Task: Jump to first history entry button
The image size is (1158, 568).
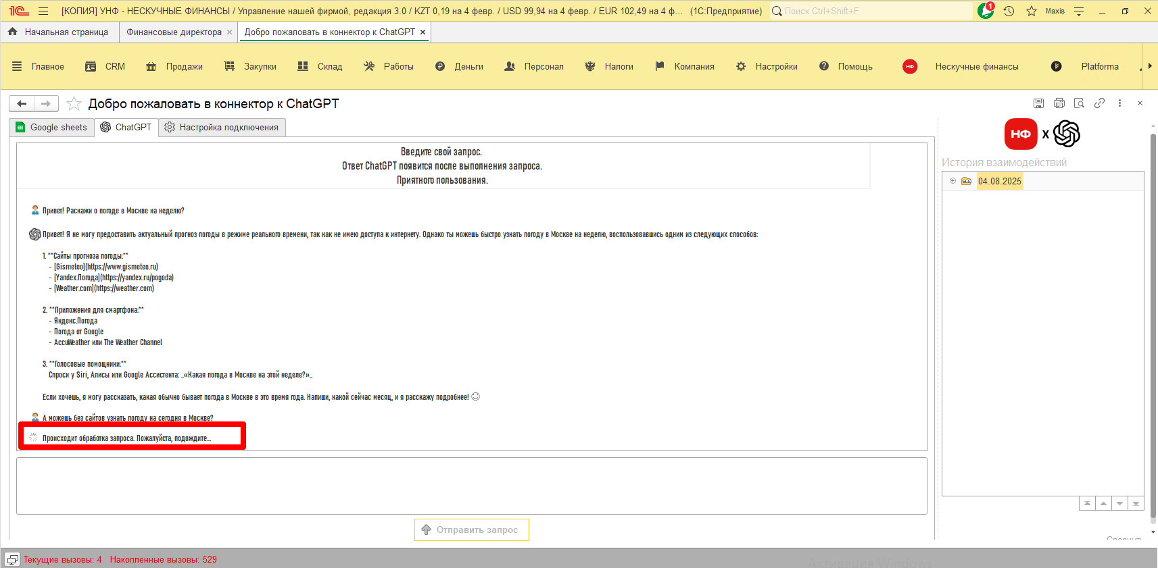Action: [1087, 503]
